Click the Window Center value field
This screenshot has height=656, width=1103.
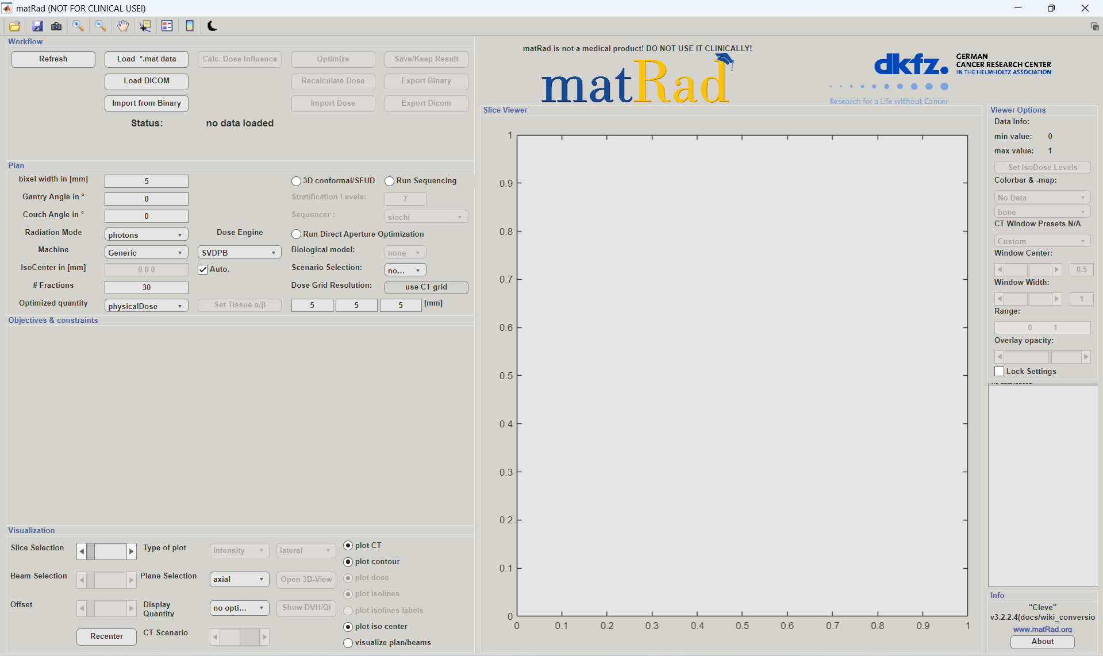pyautogui.click(x=1081, y=269)
